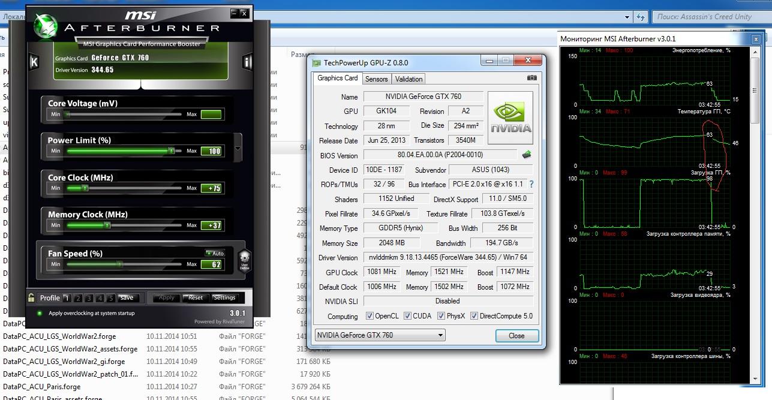Toggle the DirectCompute 5.0 checkbox
The image size is (772, 400).
pyautogui.click(x=474, y=316)
